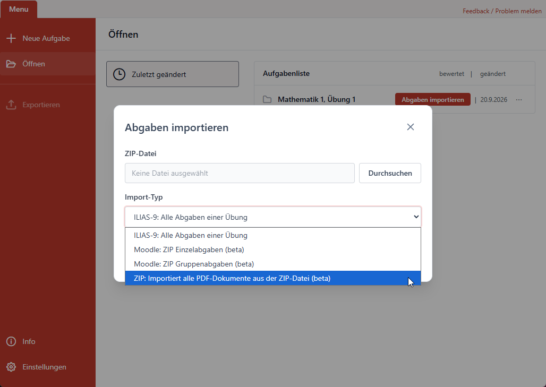Collapse the Import-Typ dropdown
The width and height of the screenshot is (546, 387).
click(273, 217)
